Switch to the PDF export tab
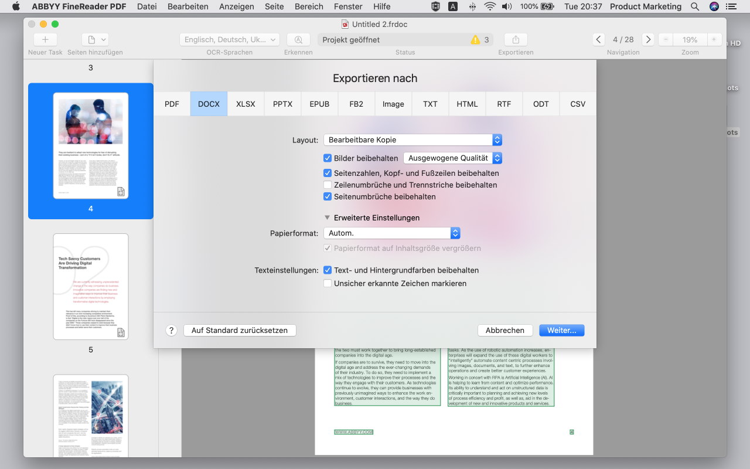The image size is (750, 469). tap(172, 104)
